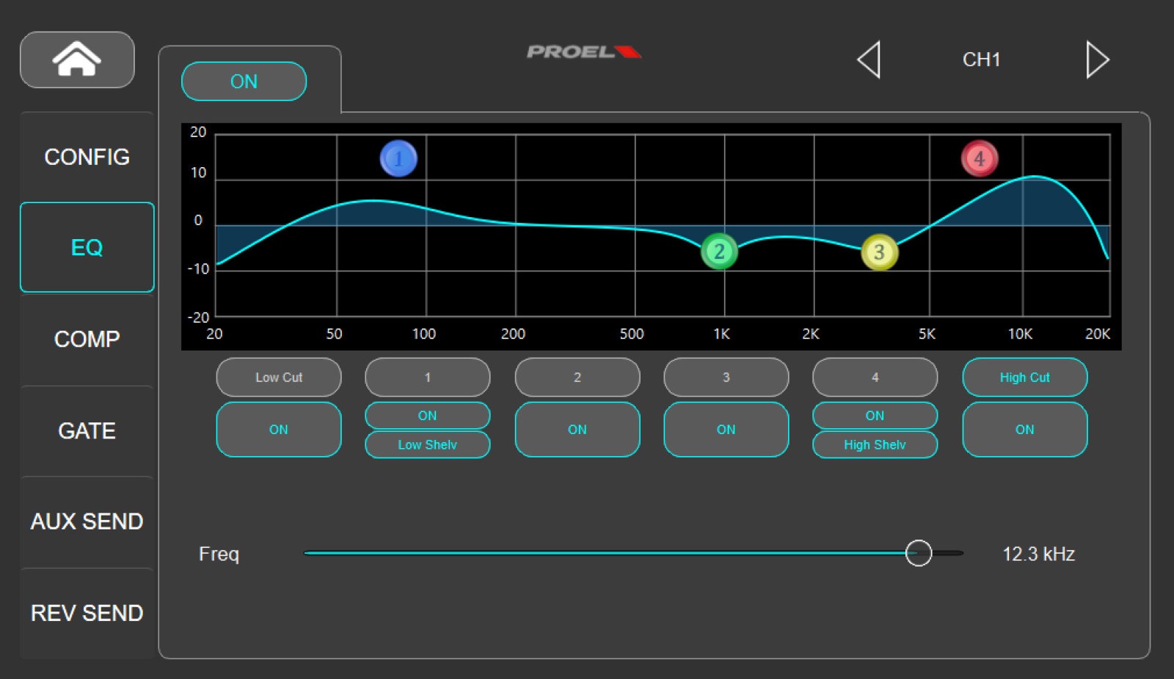This screenshot has width=1174, height=679.
Task: Open the REV SEND tab
Action: [87, 613]
